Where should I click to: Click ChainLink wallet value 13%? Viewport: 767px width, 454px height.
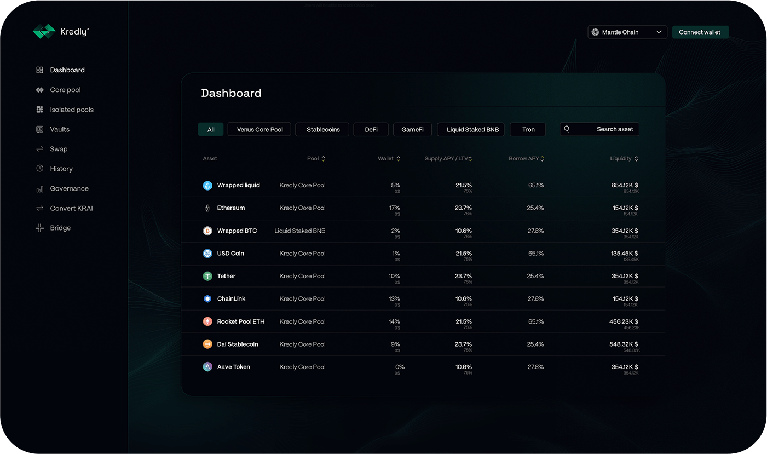(395, 299)
